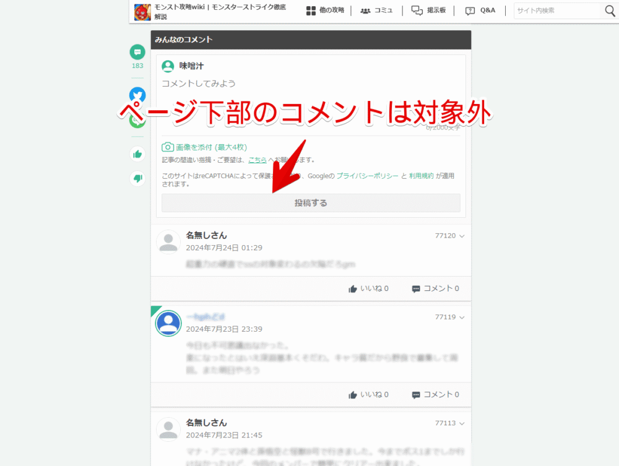
Task: Like comment 77120 with いいね
Action: tap(368, 288)
